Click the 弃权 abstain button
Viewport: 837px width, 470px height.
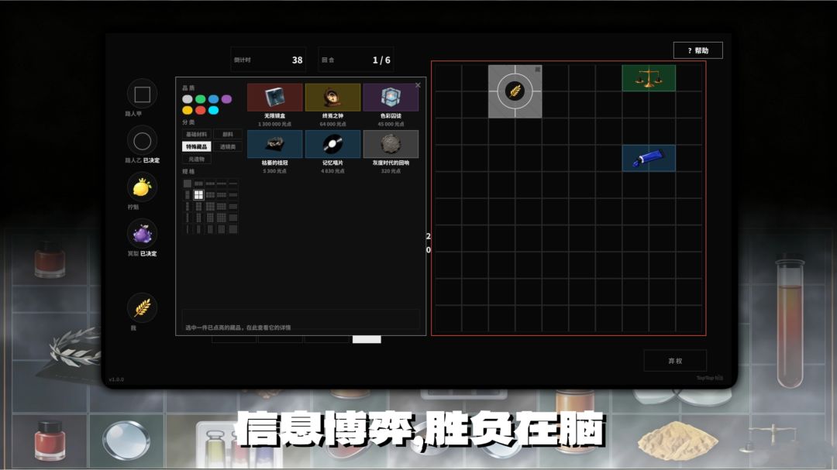675,361
